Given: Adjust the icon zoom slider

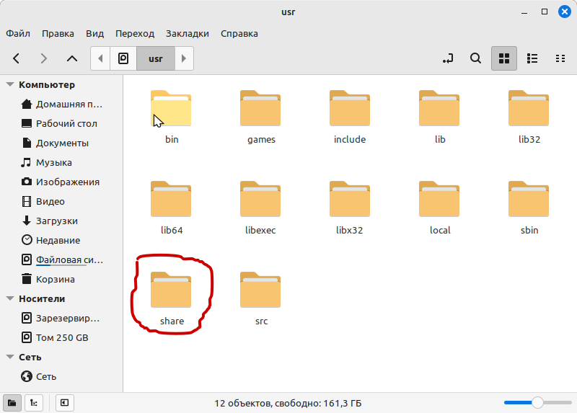Looking at the screenshot, I should click(537, 403).
